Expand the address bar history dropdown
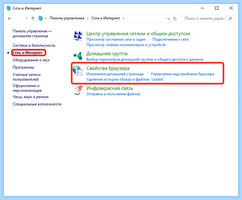Viewport: 242px width, 200px height. [168, 19]
